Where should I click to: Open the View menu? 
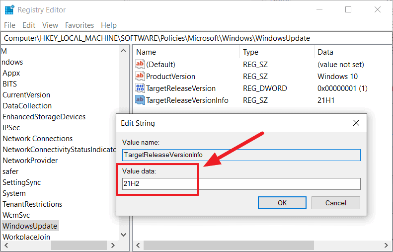pos(50,25)
